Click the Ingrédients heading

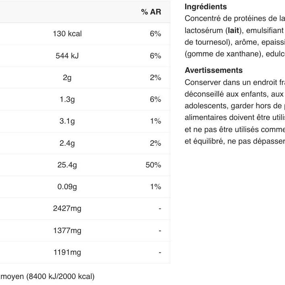point(206,7)
